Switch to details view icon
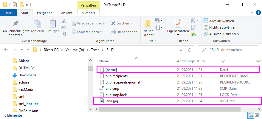262x119 pixels. [251, 115]
